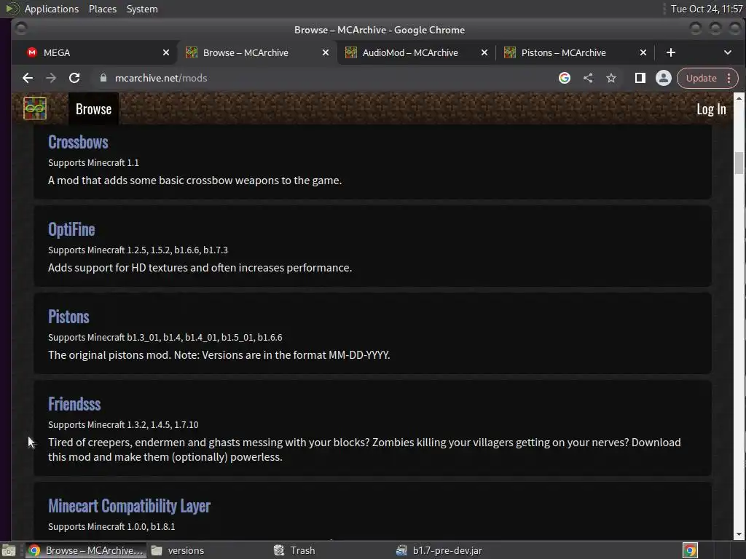Click OptiFine description about HD textures
This screenshot has width=746, height=559.
click(200, 268)
